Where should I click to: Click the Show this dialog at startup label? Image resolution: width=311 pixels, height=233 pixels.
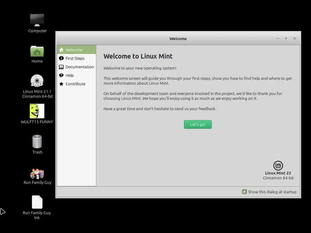272,192
